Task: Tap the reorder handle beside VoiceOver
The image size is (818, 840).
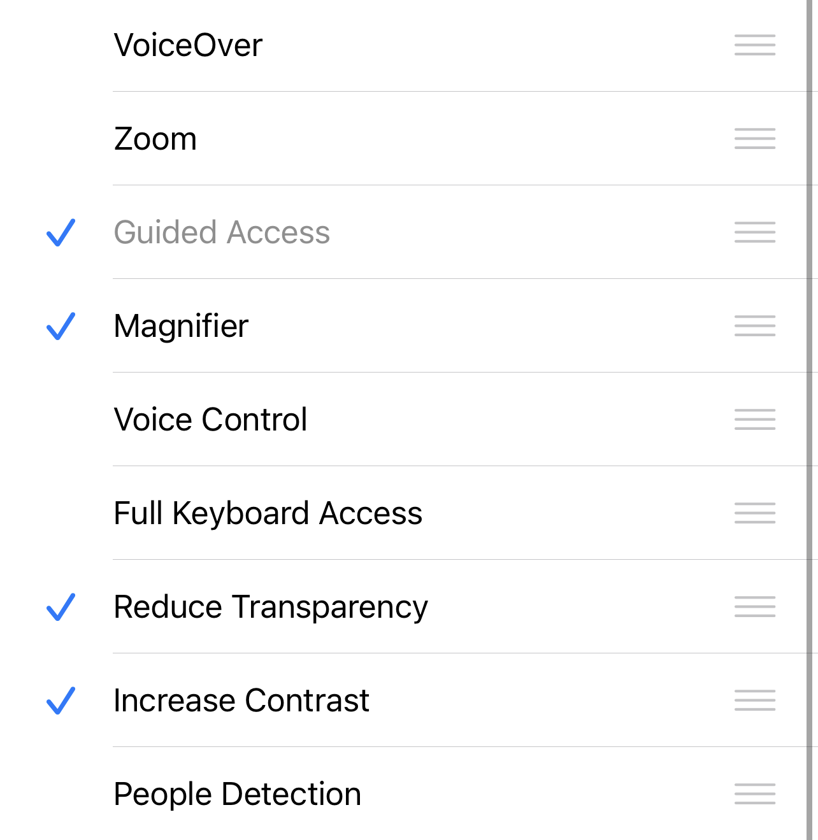Action: point(755,45)
